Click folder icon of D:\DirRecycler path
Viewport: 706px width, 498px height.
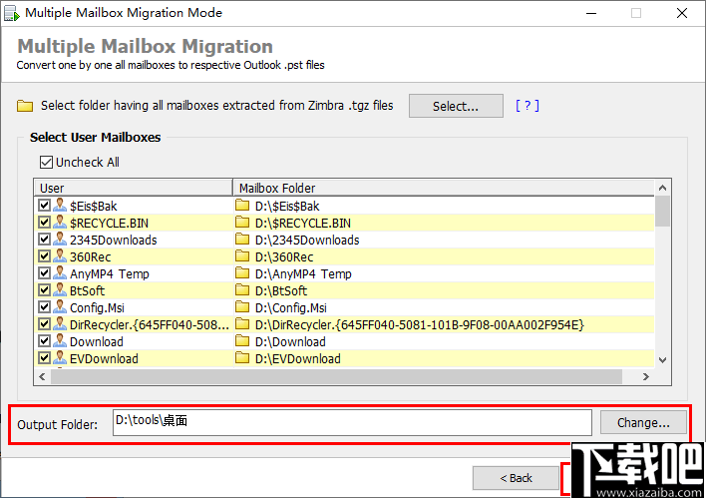pos(242,324)
